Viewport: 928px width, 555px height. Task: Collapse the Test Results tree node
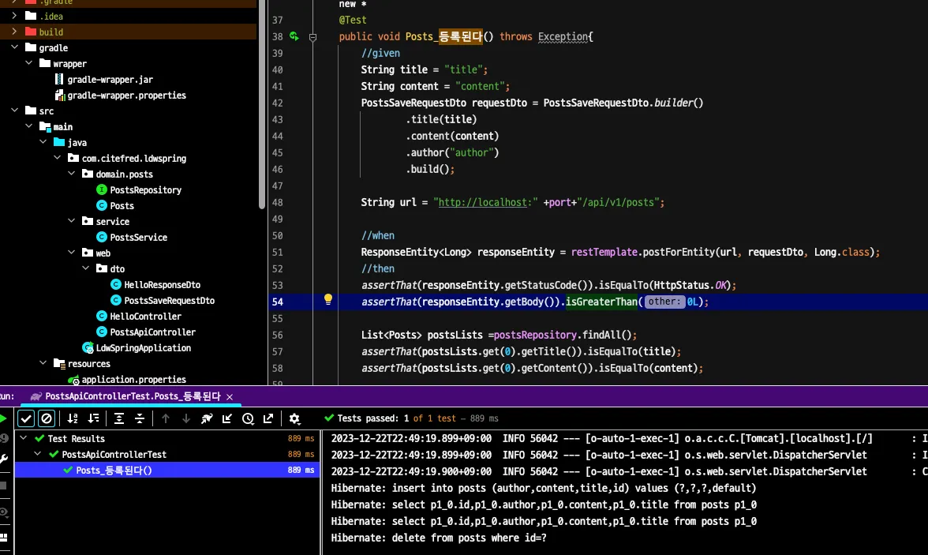[x=24, y=438]
